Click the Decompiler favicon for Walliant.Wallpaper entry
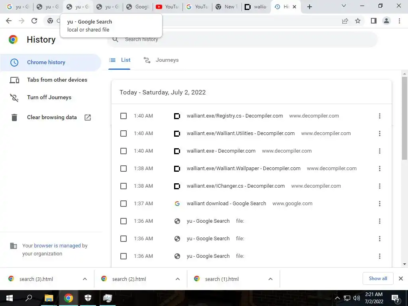Viewport: 408px width, 306px height. (177, 169)
